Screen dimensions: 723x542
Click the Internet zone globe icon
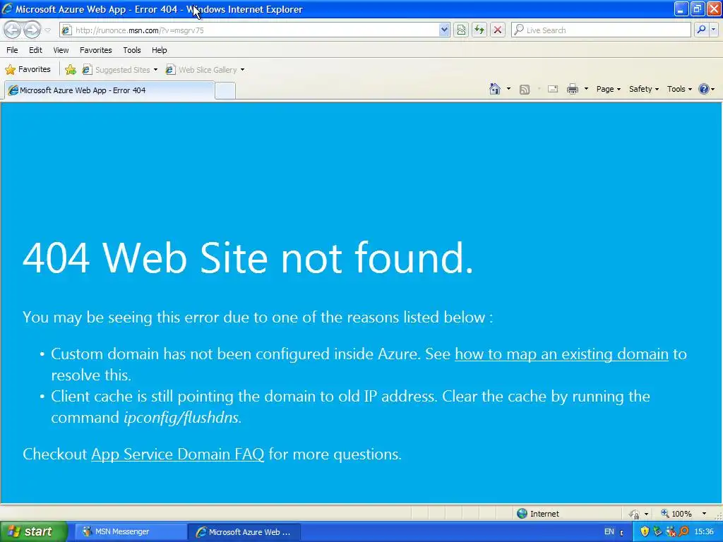click(522, 514)
